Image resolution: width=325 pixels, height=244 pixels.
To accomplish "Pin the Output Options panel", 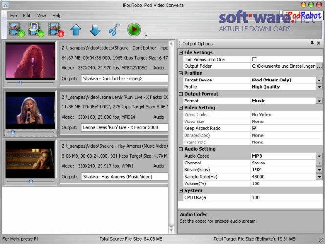I will (312, 43).
